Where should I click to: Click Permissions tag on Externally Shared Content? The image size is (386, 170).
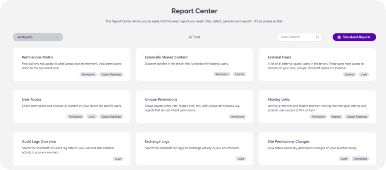[222, 74]
